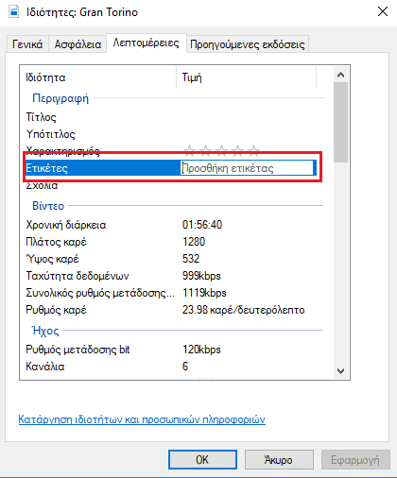The image size is (397, 478).
Task: Click the Εφαρμογή button
Action: (x=355, y=460)
